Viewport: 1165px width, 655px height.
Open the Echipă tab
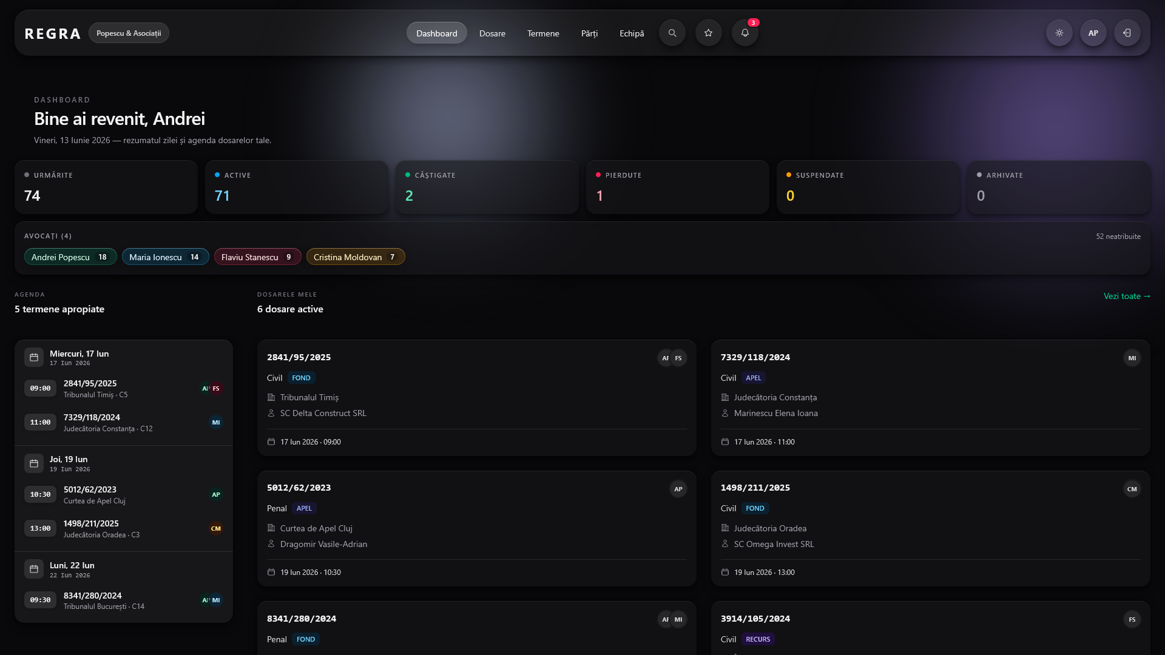point(632,33)
